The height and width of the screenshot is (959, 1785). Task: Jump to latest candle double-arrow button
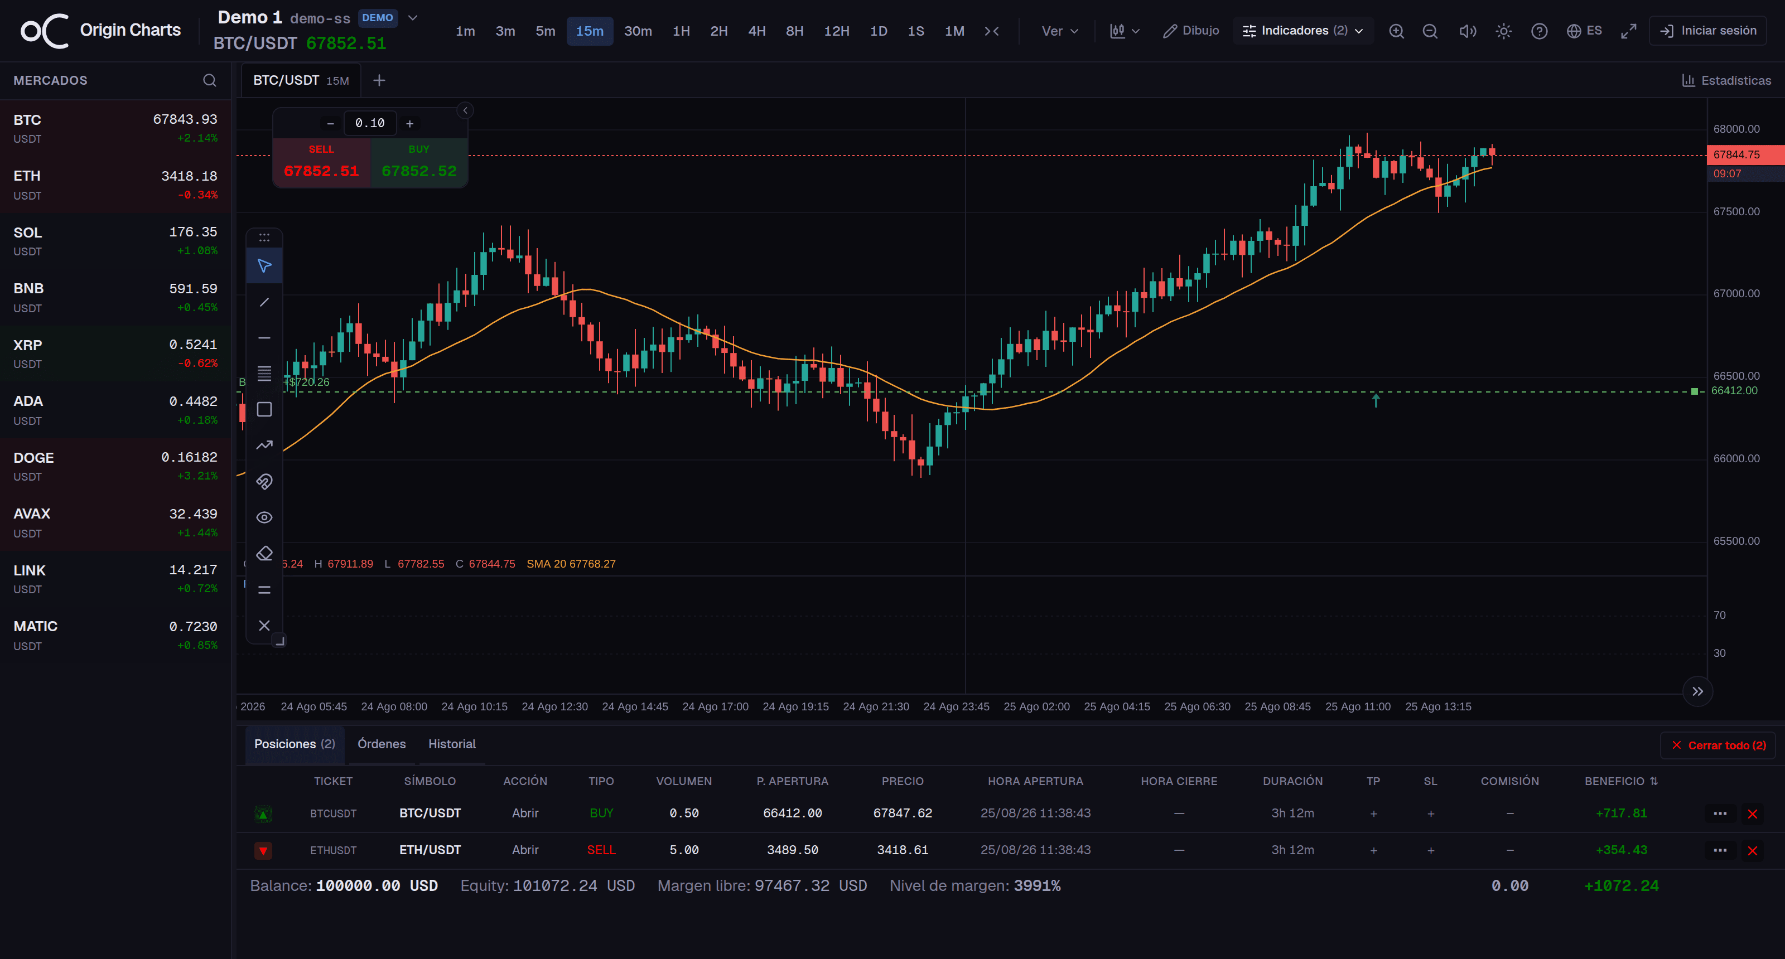[x=1697, y=691]
